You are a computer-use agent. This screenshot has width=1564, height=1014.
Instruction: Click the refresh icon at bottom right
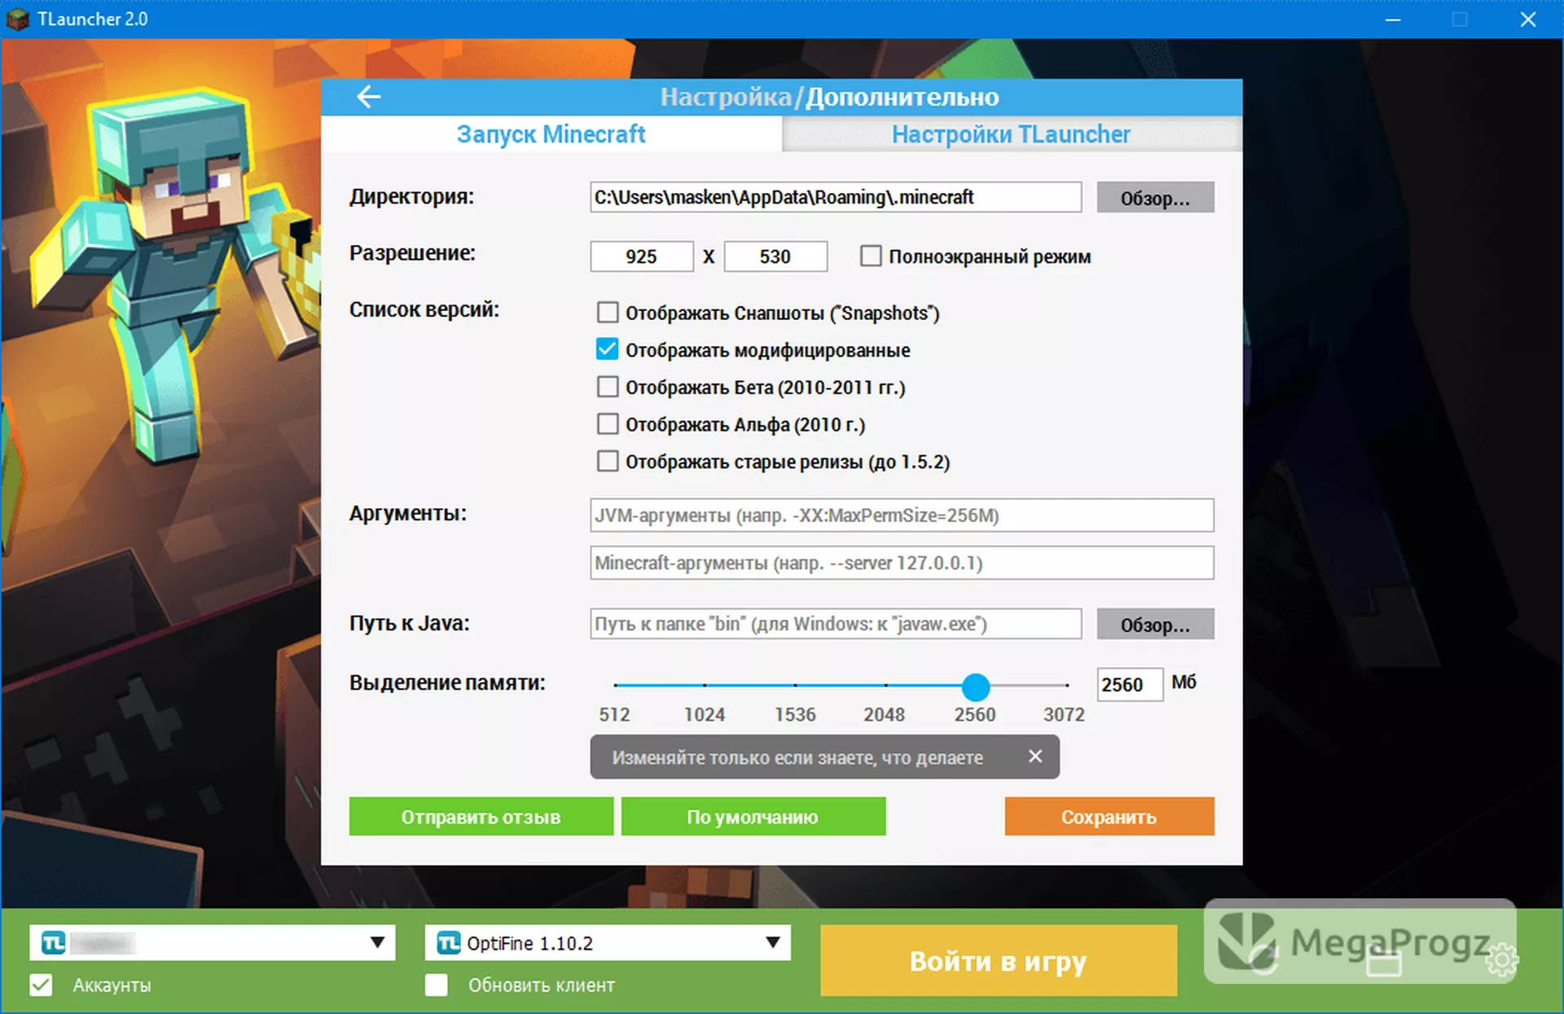tap(1263, 961)
